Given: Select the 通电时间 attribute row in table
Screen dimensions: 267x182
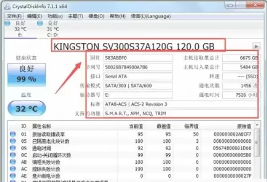Looking at the screenshot, I should click(131, 148).
